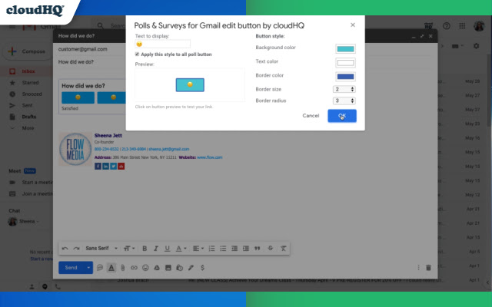Click the bold formatting icon

coord(145,249)
